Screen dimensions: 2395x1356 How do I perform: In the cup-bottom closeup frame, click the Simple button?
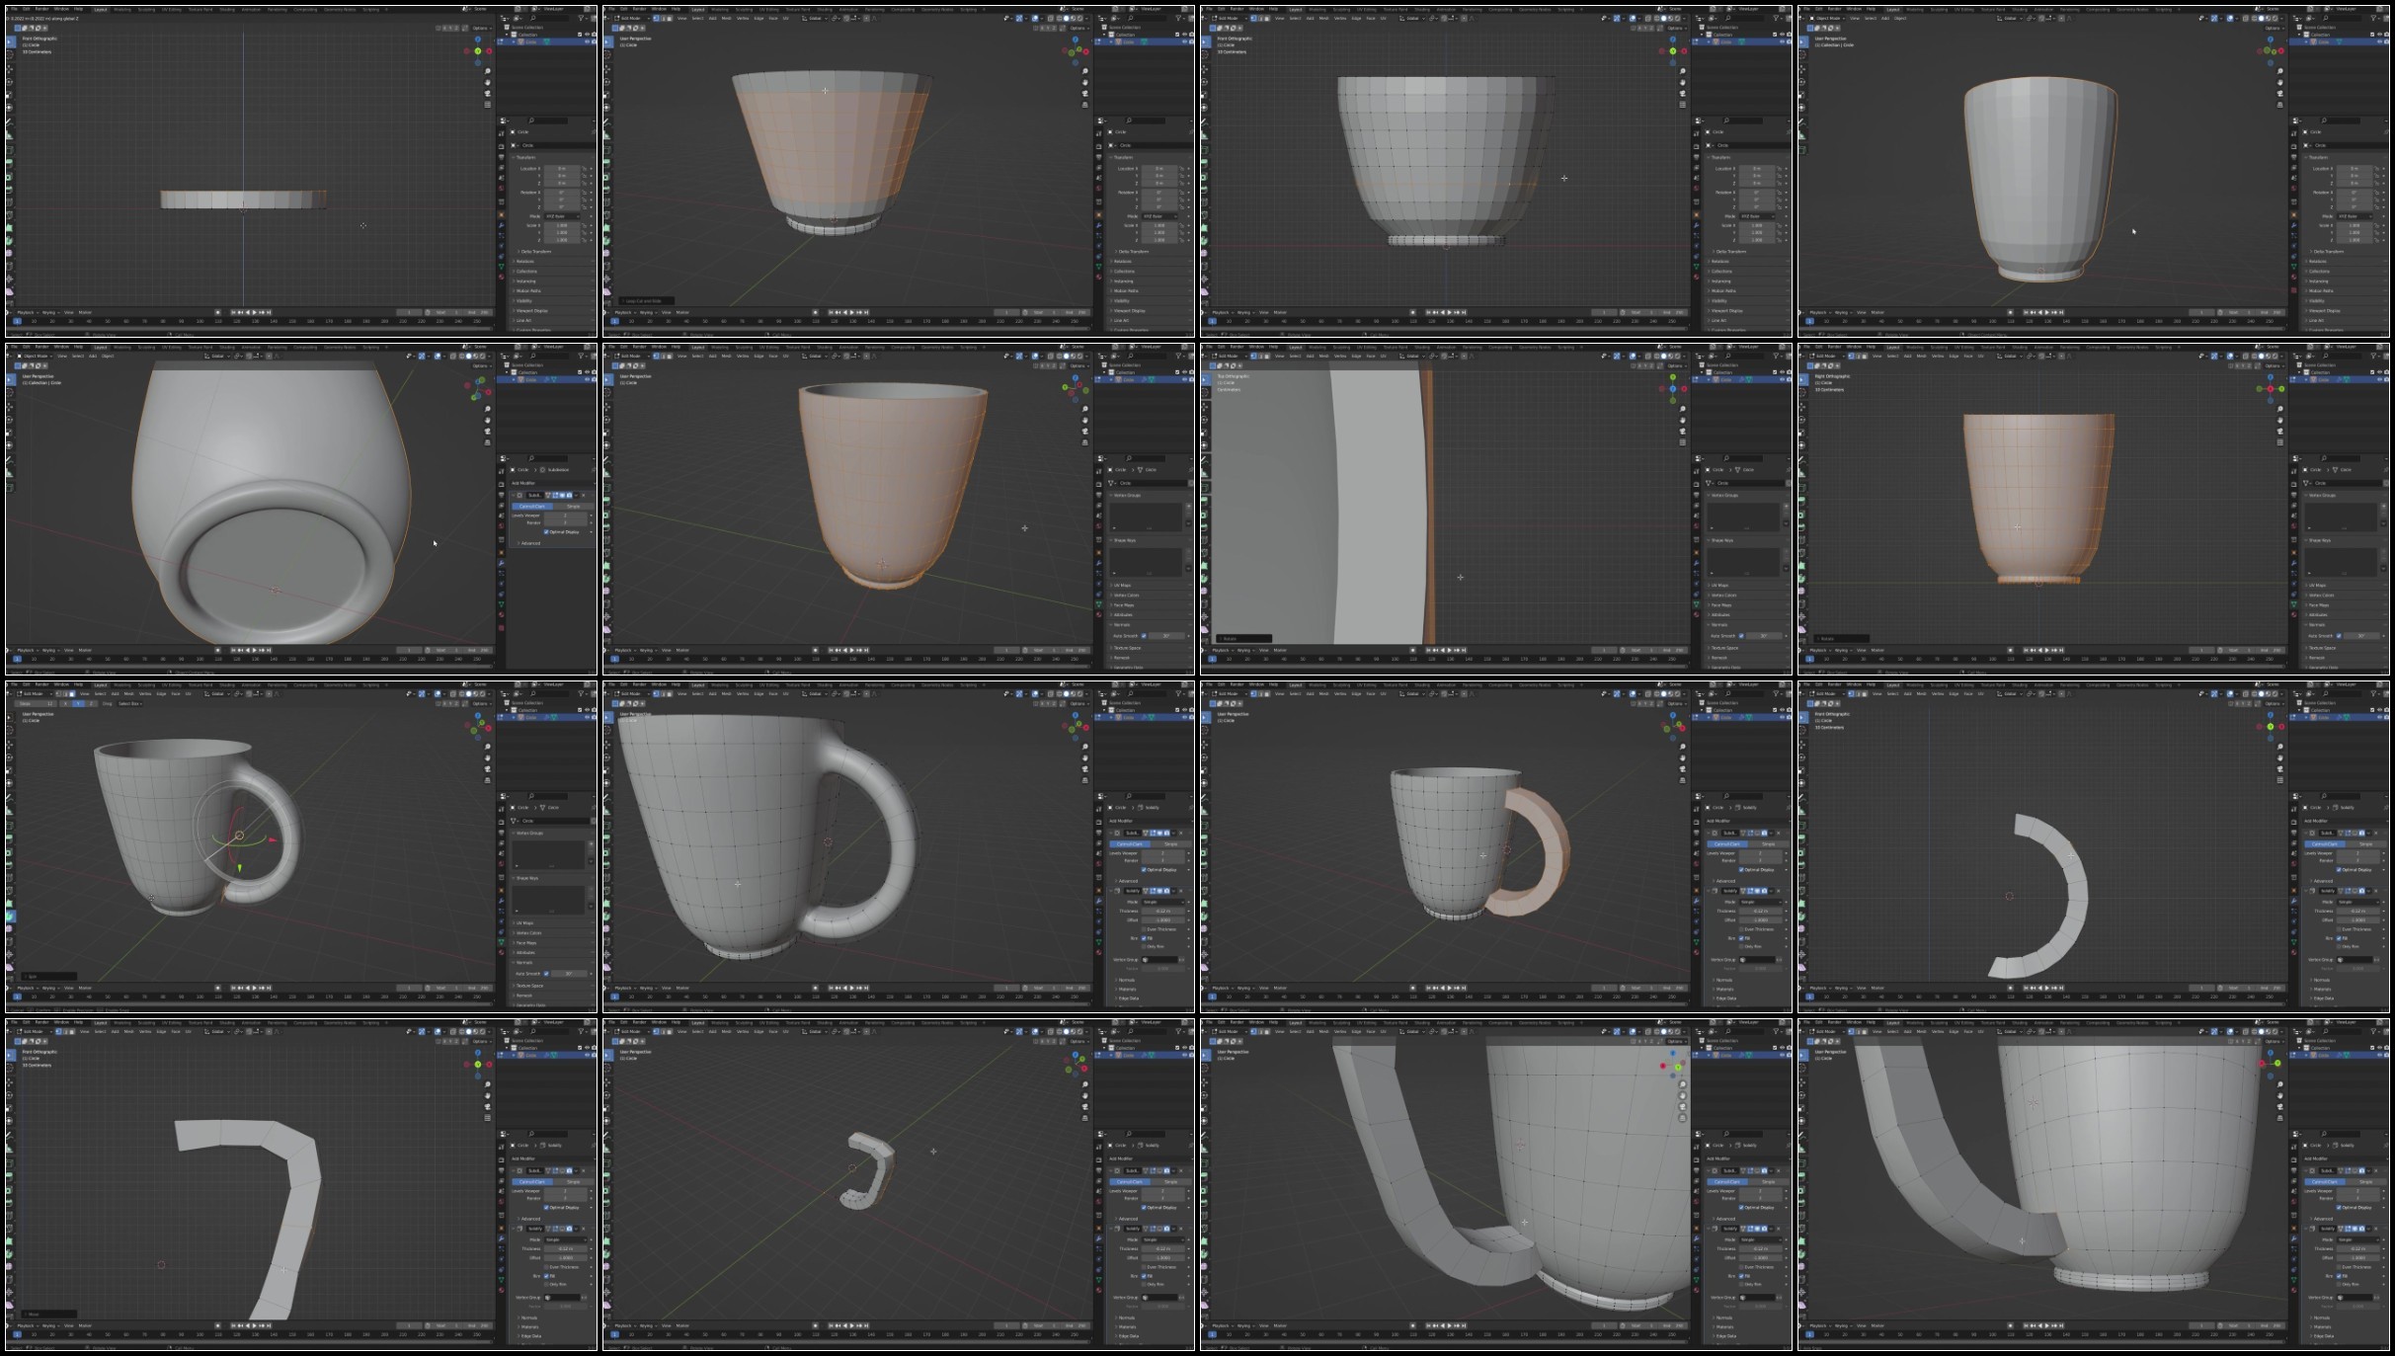[x=573, y=507]
